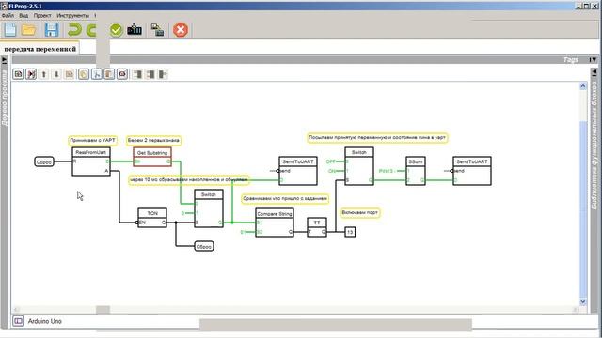Select the left SendToUART block

(298, 171)
